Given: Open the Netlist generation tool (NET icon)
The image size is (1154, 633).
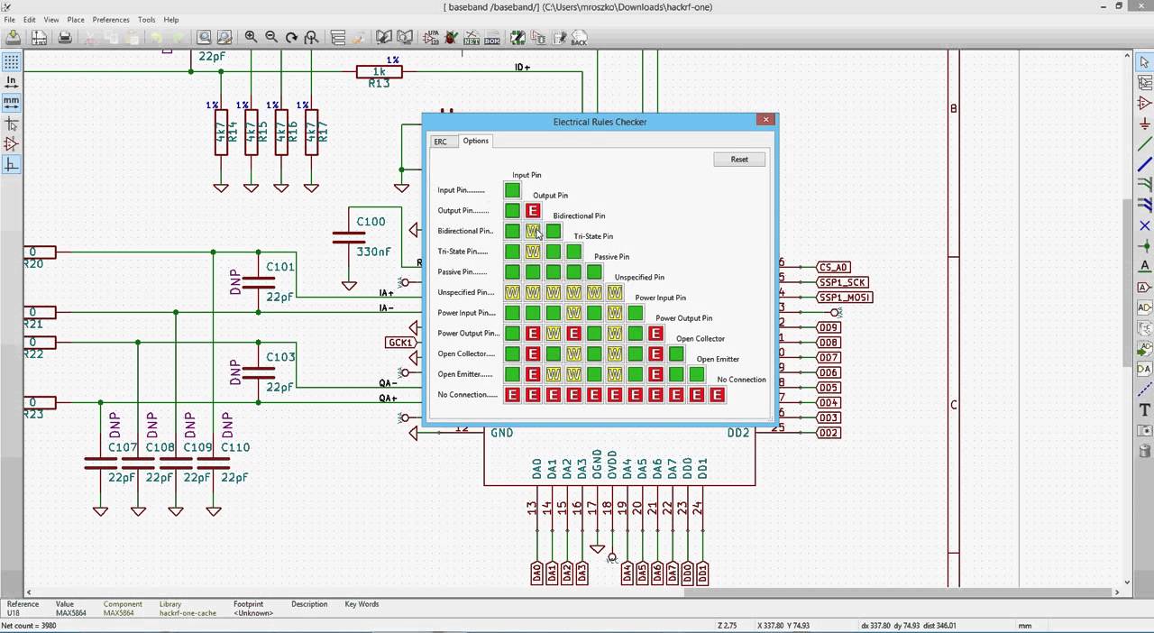Looking at the screenshot, I should pyautogui.click(x=471, y=37).
